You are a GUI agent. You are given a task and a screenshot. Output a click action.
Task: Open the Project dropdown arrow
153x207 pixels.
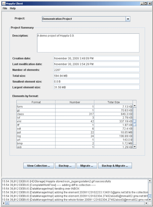(x=128, y=19)
